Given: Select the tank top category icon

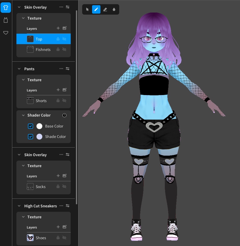Looking at the screenshot, I should pos(6,20).
